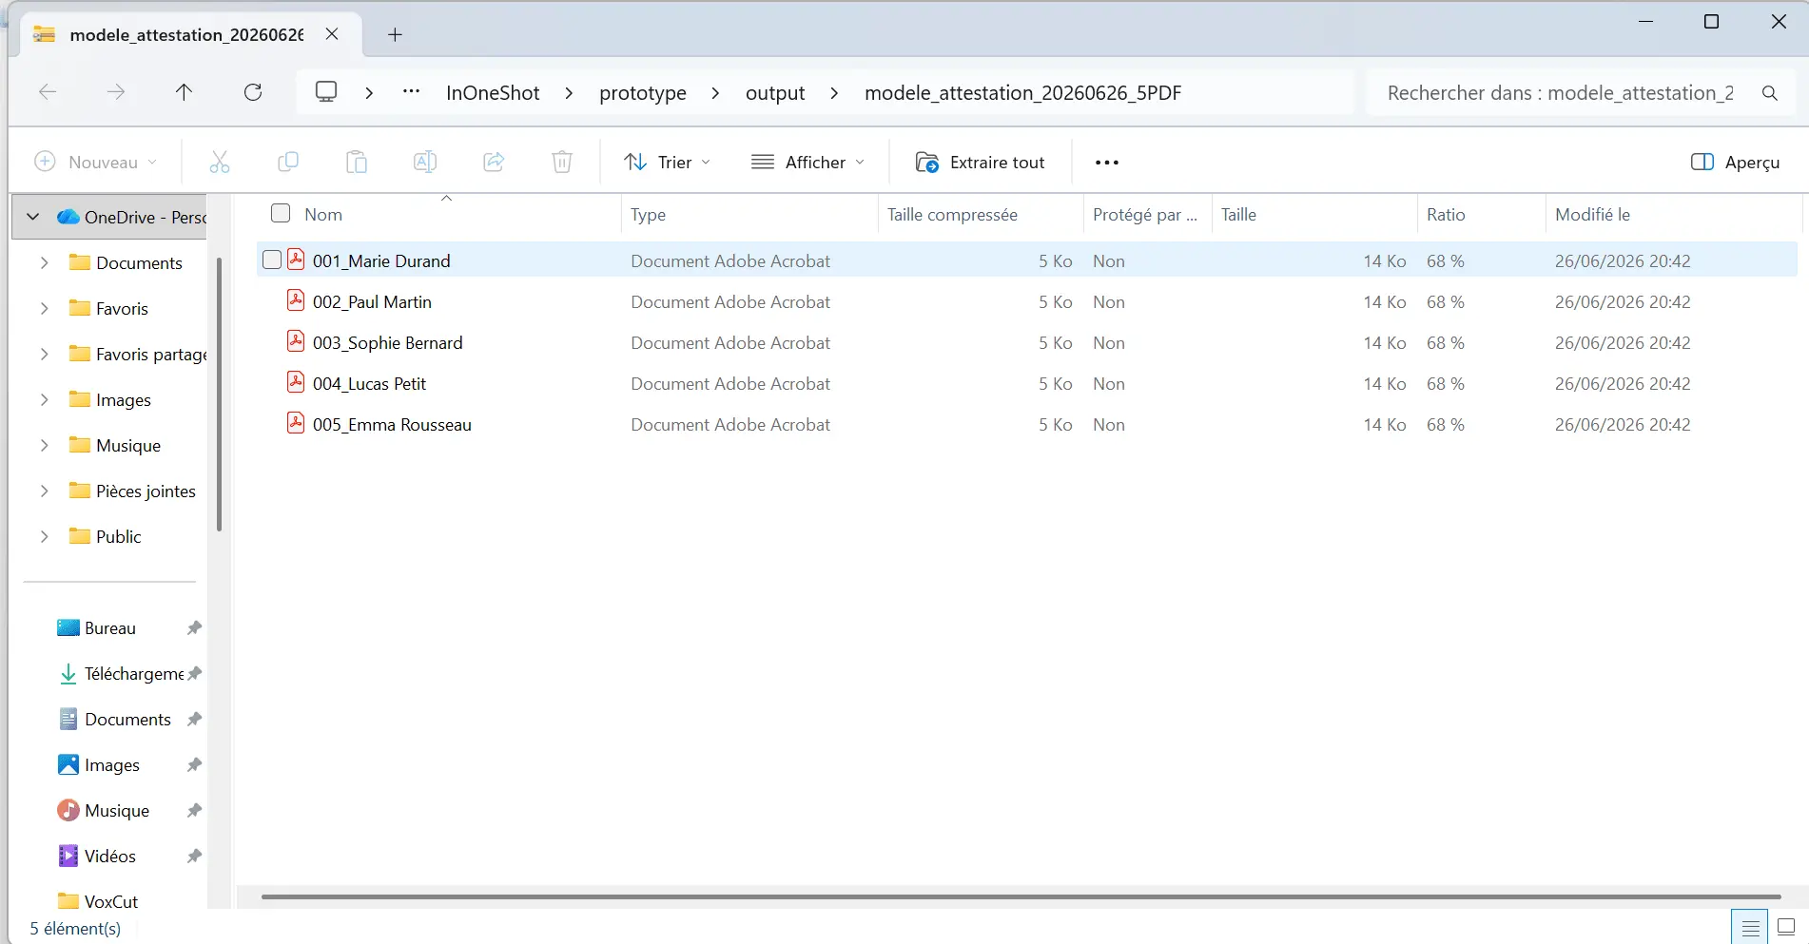Open a new tab with plus icon
The image size is (1809, 944).
point(396,35)
